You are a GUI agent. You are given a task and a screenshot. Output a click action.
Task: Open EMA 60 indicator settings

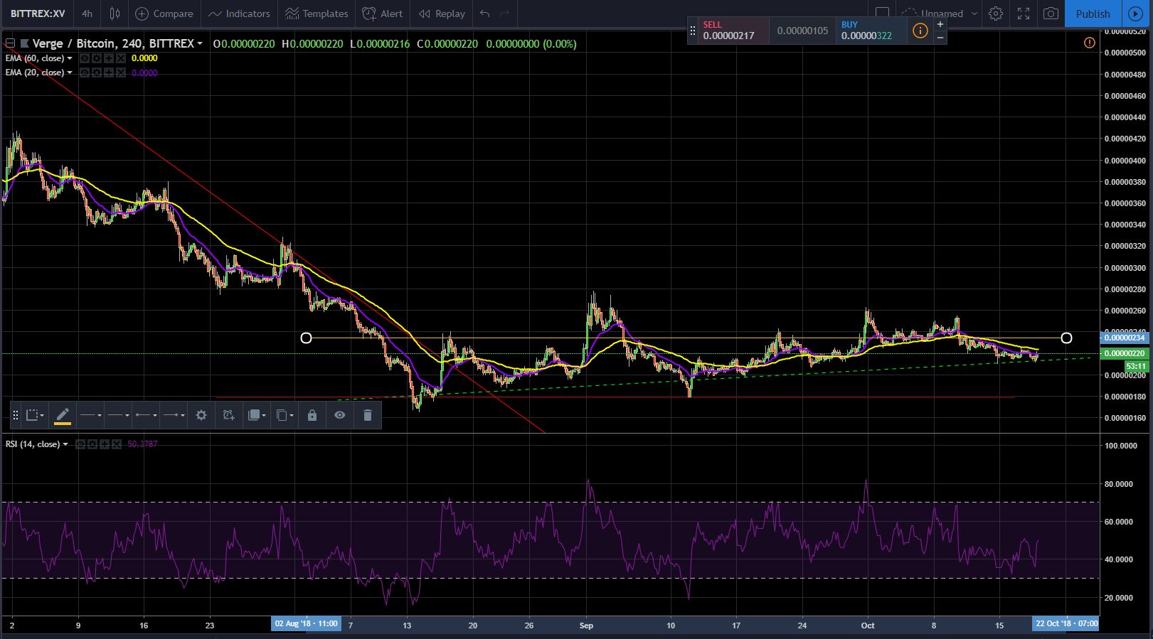coord(97,58)
